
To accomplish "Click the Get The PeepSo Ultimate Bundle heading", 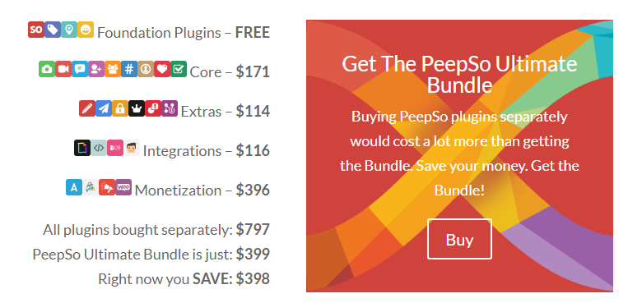I will (459, 75).
